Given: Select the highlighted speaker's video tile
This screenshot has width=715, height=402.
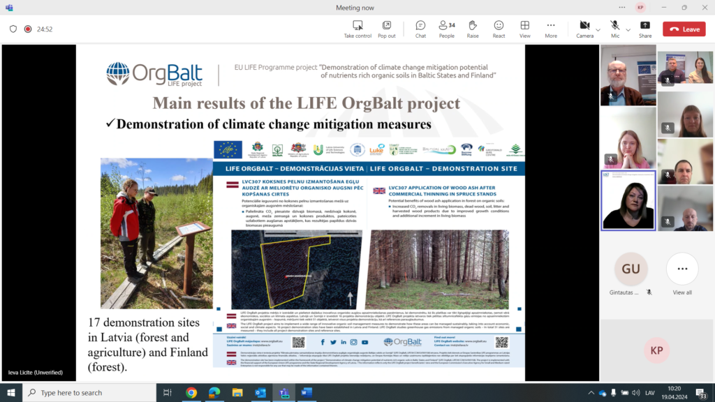Looking at the screenshot, I should pyautogui.click(x=628, y=200).
